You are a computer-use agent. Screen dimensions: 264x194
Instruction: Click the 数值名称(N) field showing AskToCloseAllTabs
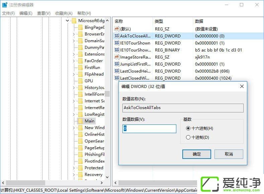click(183, 108)
